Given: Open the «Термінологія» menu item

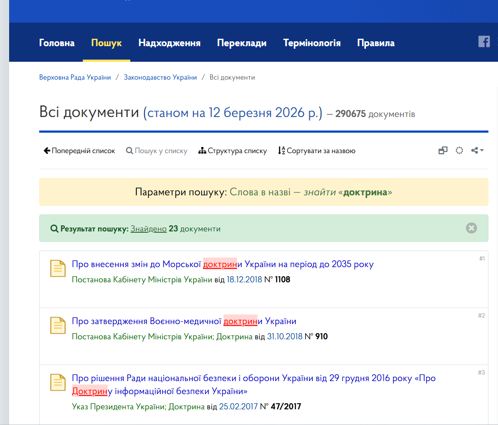Looking at the screenshot, I should (312, 43).
